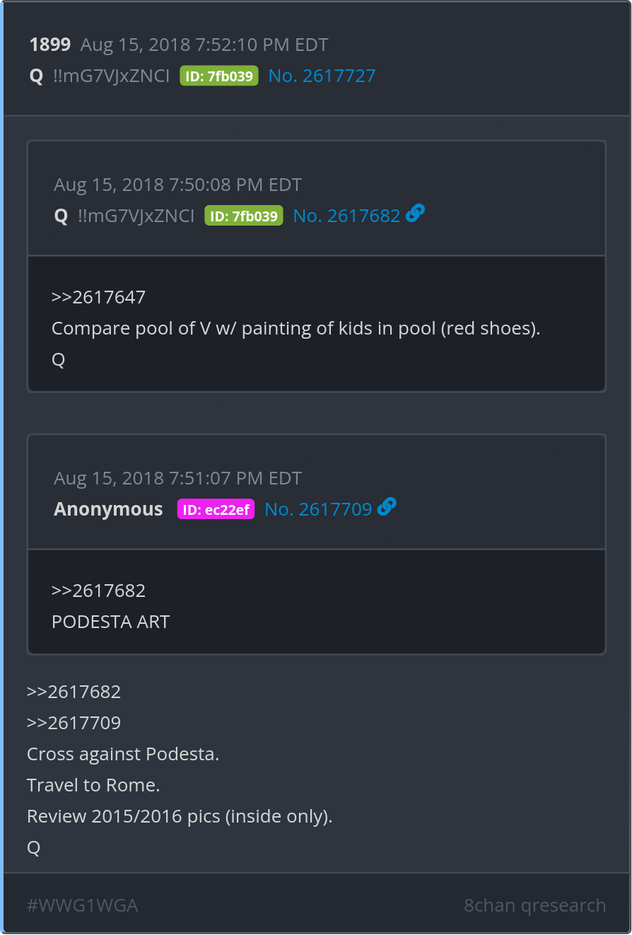Follow the >>2617709 reply reference
This screenshot has width=632, height=935.
tap(74, 723)
